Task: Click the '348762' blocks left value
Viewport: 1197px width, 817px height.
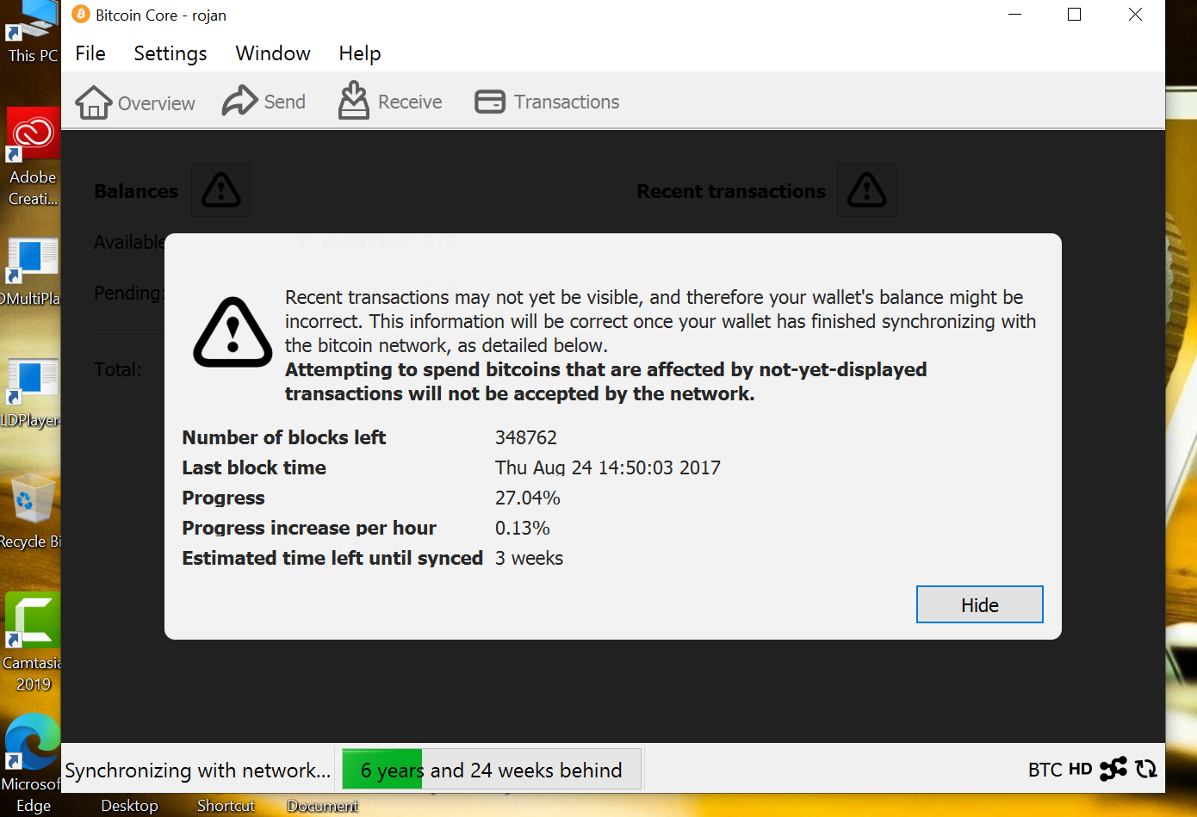Action: (526, 437)
